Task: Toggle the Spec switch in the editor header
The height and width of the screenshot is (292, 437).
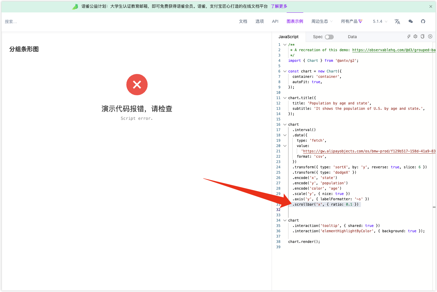Action: click(329, 37)
